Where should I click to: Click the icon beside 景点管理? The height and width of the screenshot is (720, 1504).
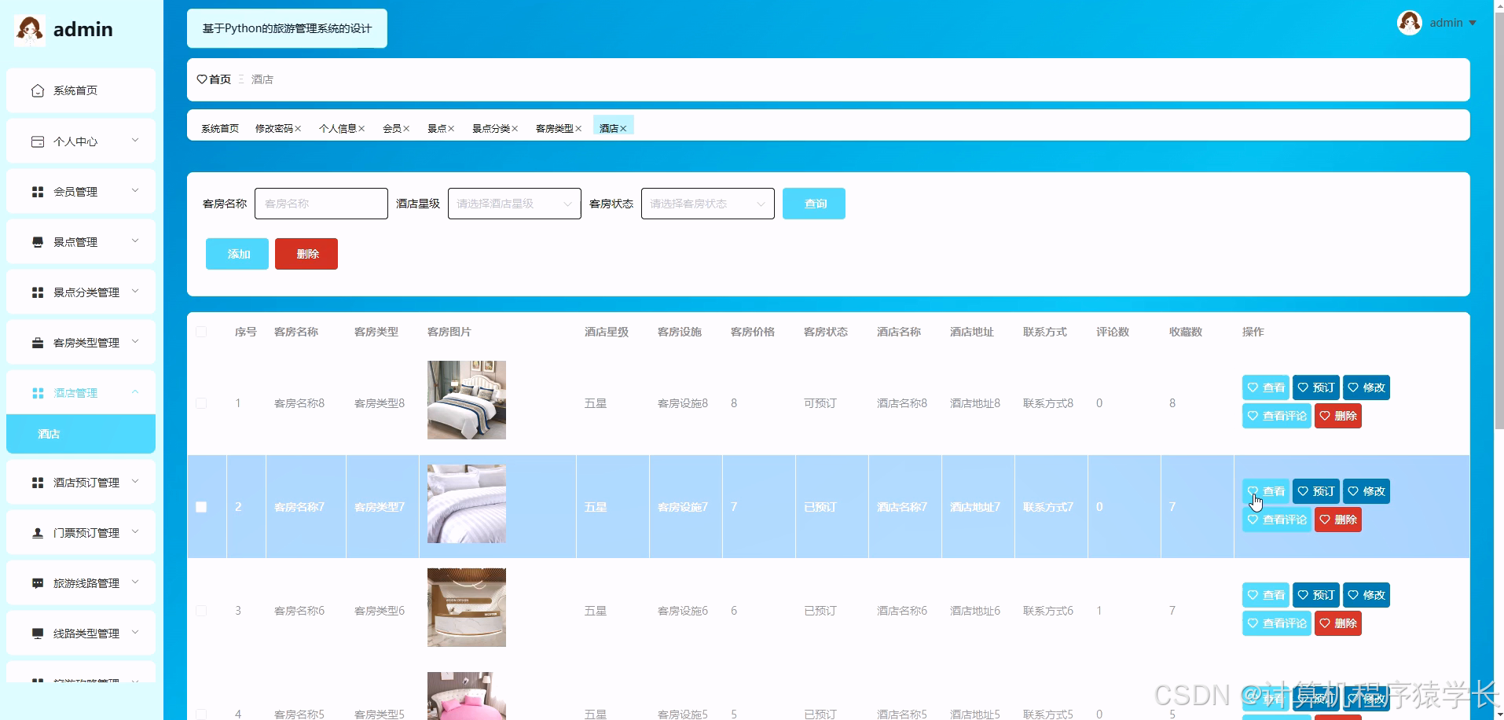click(x=37, y=242)
